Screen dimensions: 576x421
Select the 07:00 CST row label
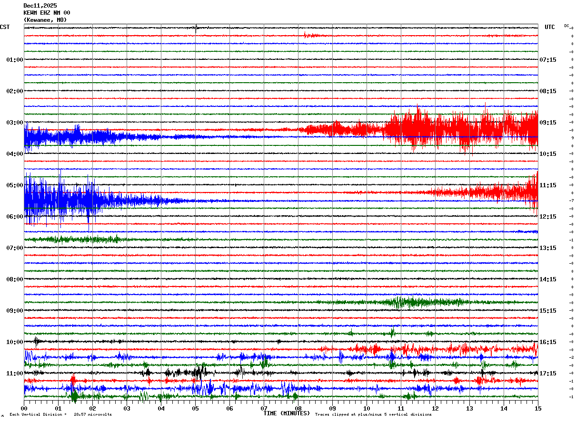pyautogui.click(x=14, y=248)
